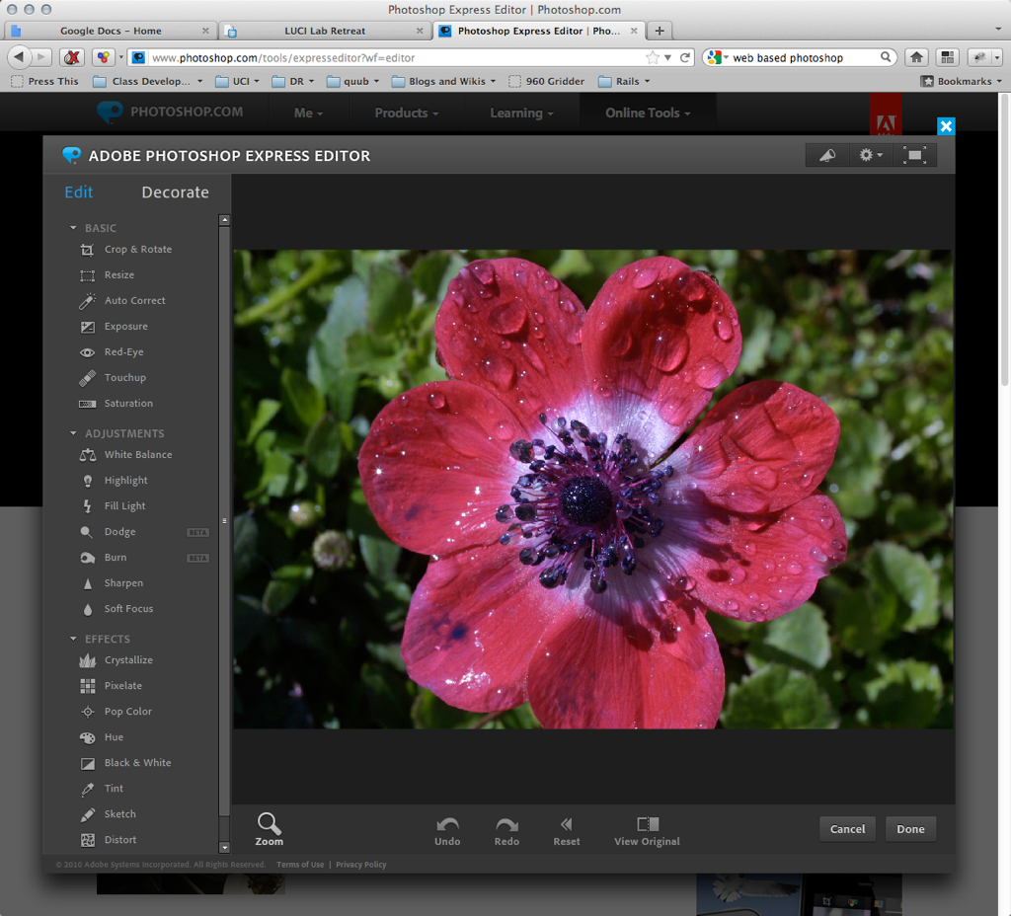This screenshot has width=1011, height=916.
Task: Choose the Touchup bandage icon
Action: tap(87, 378)
